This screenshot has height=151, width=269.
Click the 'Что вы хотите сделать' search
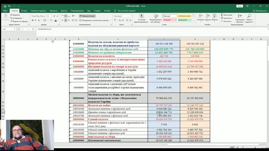[127, 11]
